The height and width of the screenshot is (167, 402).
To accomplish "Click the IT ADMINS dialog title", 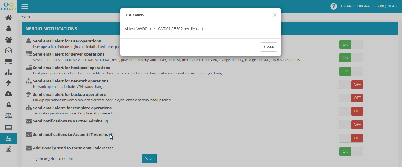I will [x=134, y=15].
